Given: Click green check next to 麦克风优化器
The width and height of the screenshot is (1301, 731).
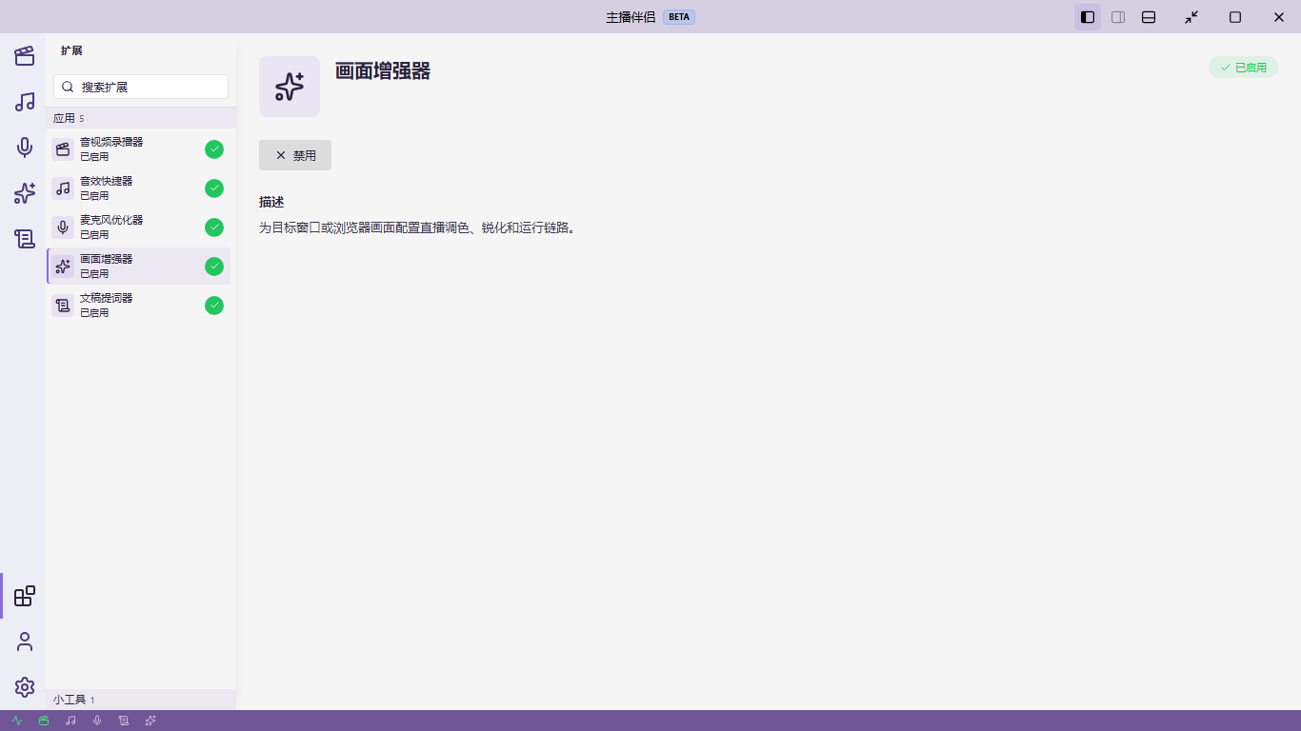Looking at the screenshot, I should pos(214,227).
